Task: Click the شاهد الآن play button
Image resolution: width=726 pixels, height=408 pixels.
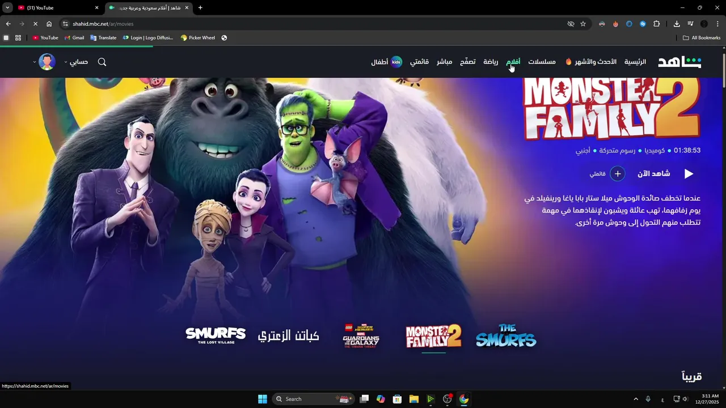Action: coord(665,173)
